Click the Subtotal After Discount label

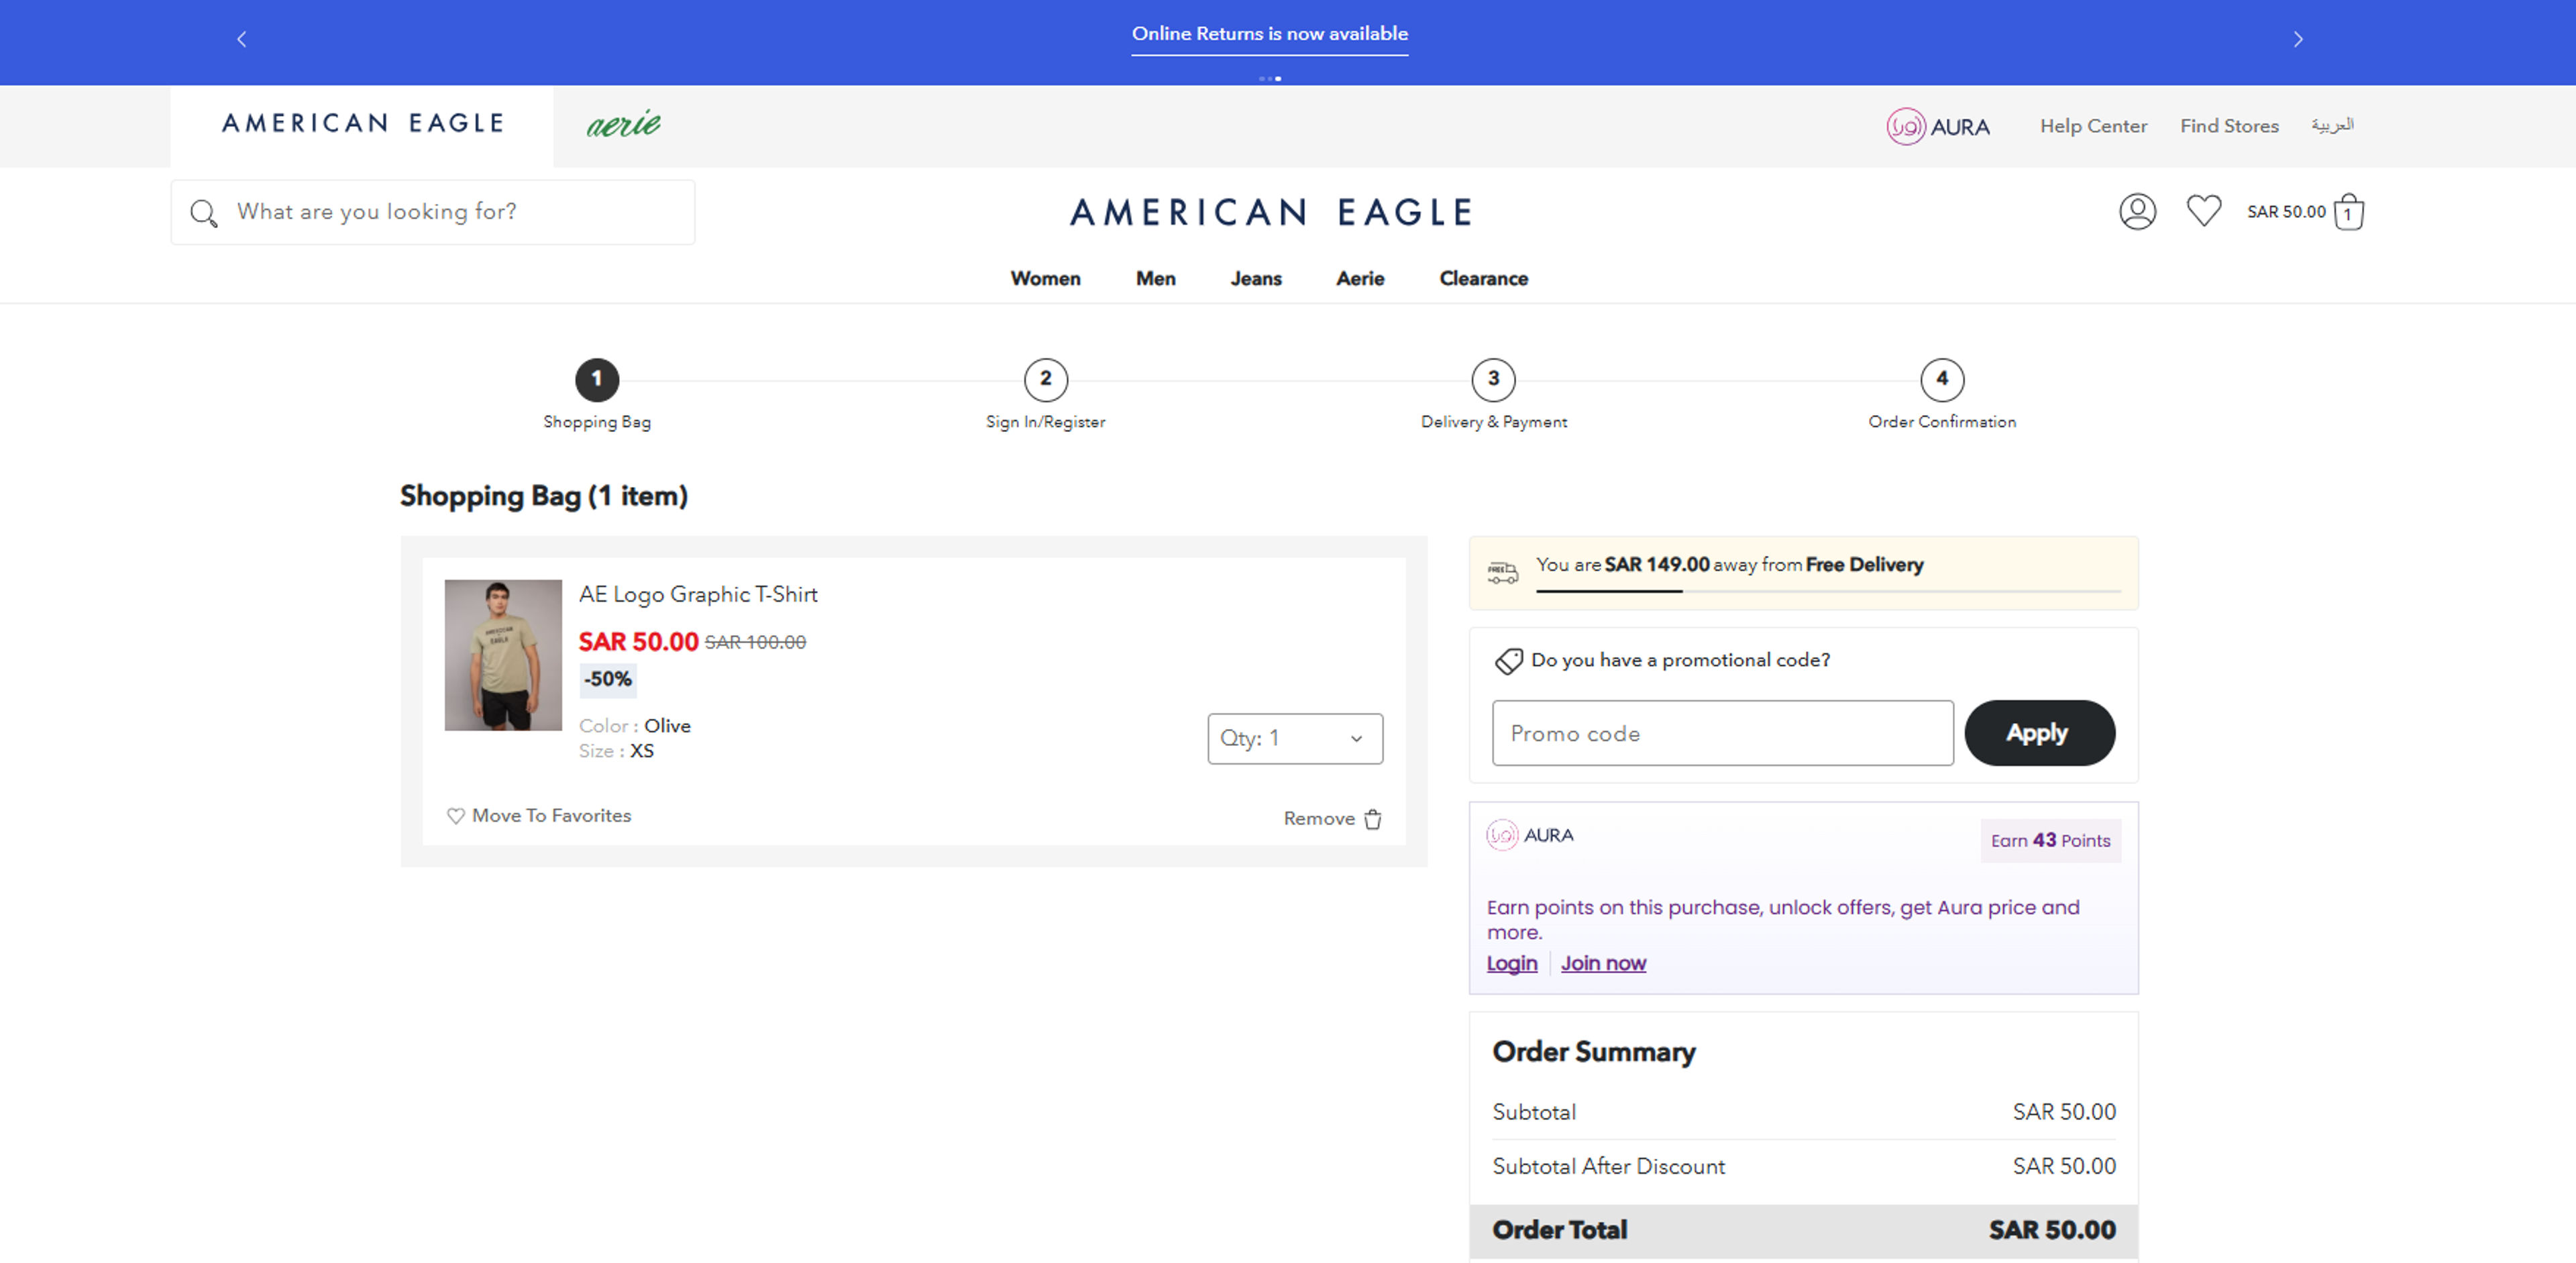(1608, 1167)
